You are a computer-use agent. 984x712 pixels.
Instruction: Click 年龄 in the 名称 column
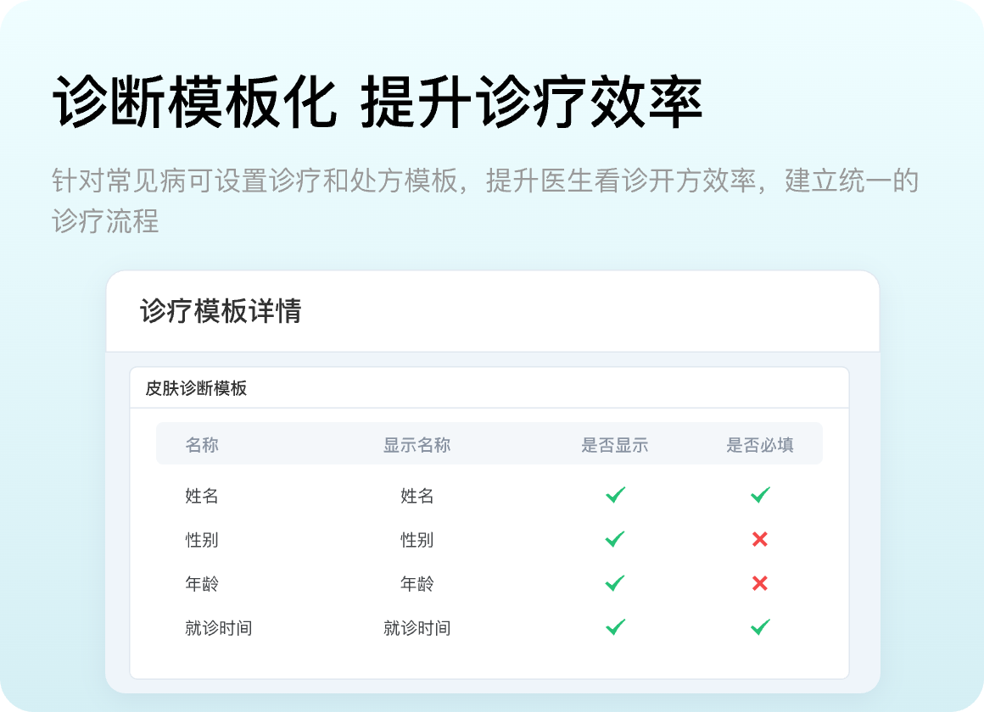tap(202, 584)
